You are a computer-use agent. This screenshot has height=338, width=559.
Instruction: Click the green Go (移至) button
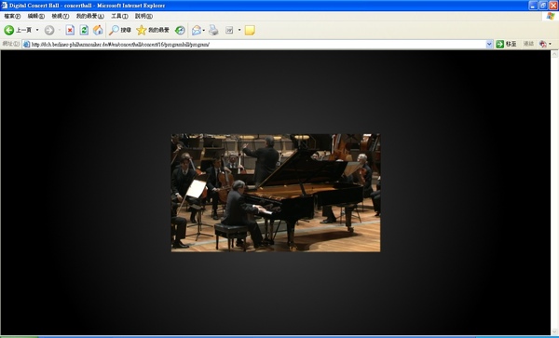pyautogui.click(x=506, y=44)
